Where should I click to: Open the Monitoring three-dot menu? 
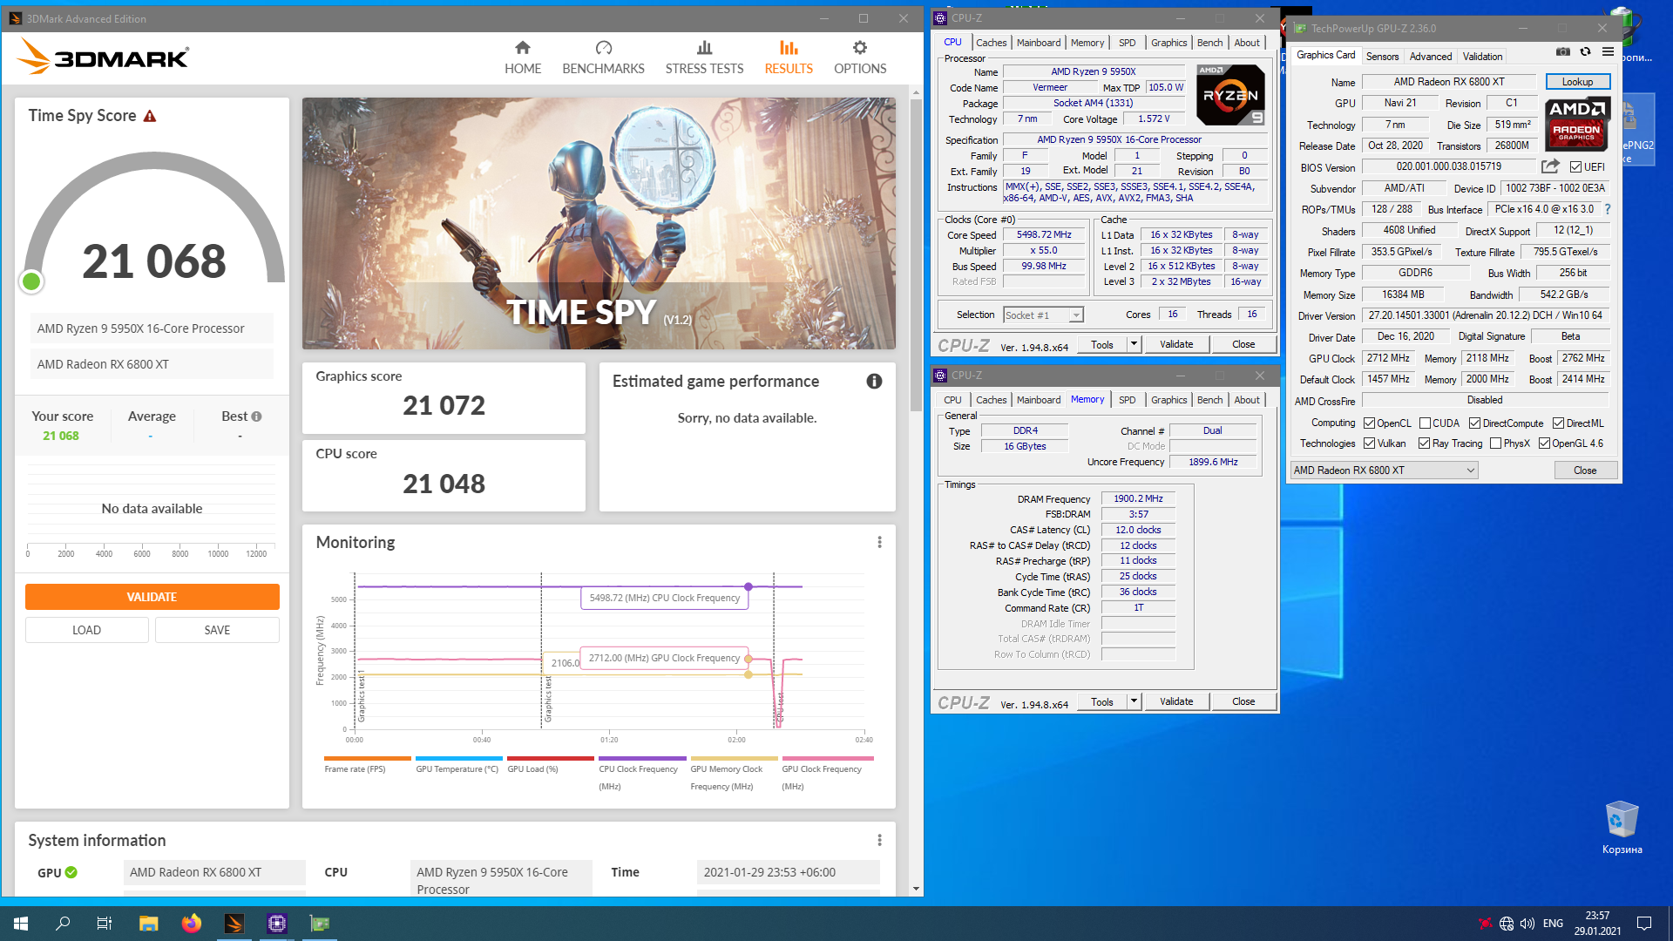879,543
